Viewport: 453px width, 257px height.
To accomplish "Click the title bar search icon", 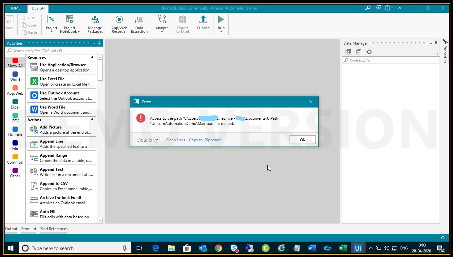I will [x=368, y=8].
